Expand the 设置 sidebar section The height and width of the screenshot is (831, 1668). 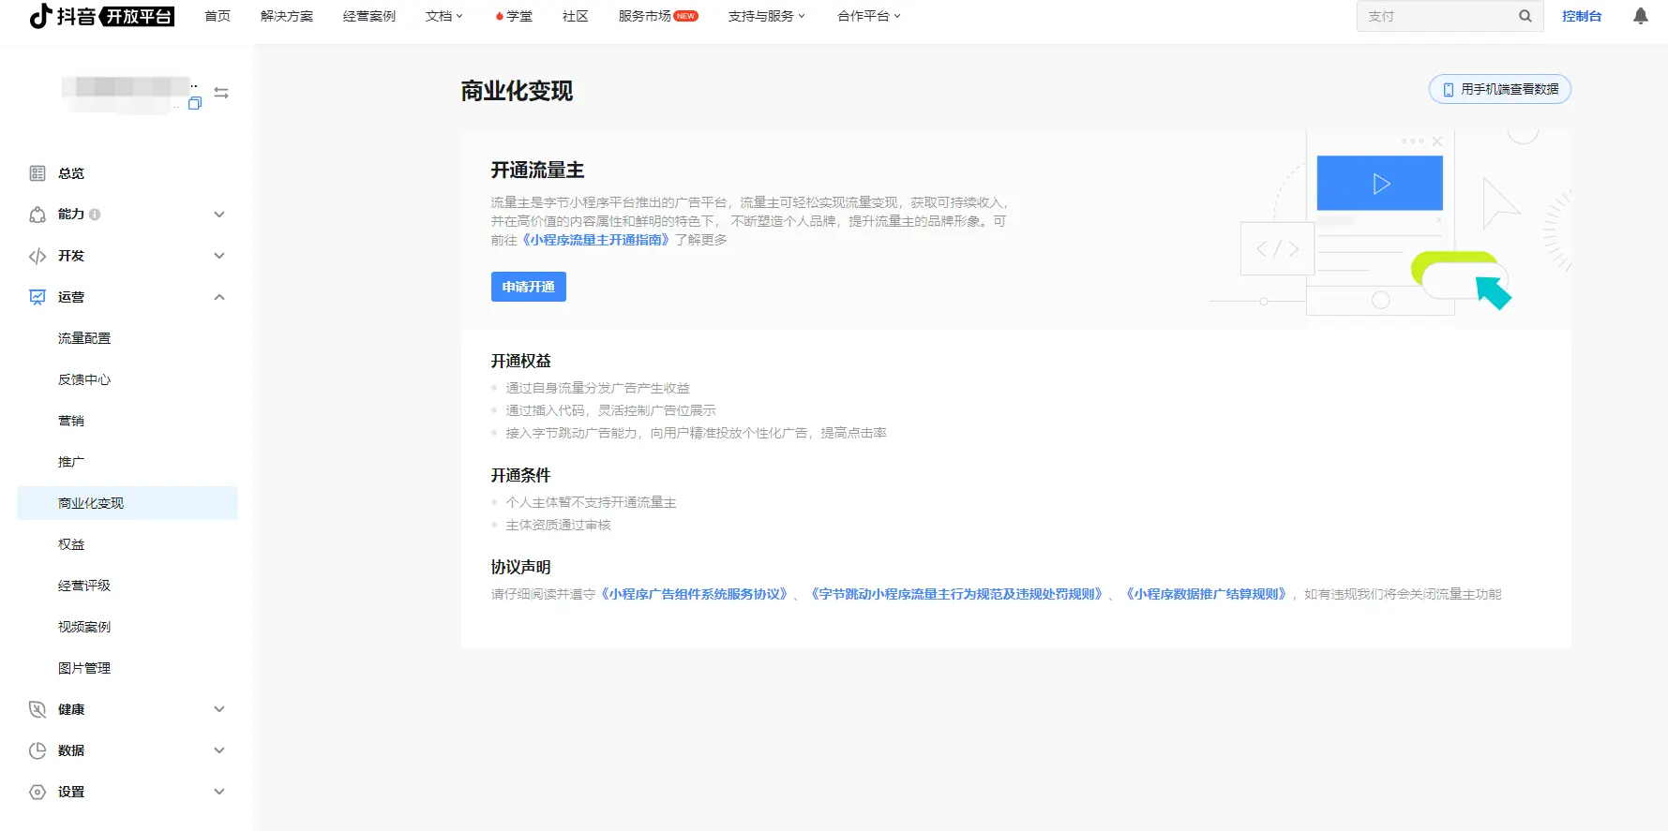tap(218, 792)
